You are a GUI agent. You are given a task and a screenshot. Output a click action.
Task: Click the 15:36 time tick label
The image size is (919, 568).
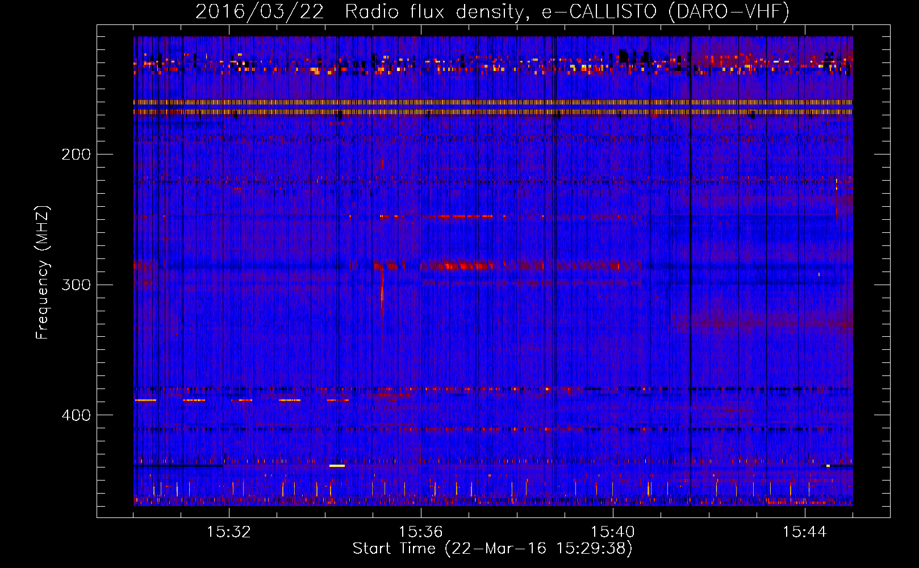click(421, 532)
